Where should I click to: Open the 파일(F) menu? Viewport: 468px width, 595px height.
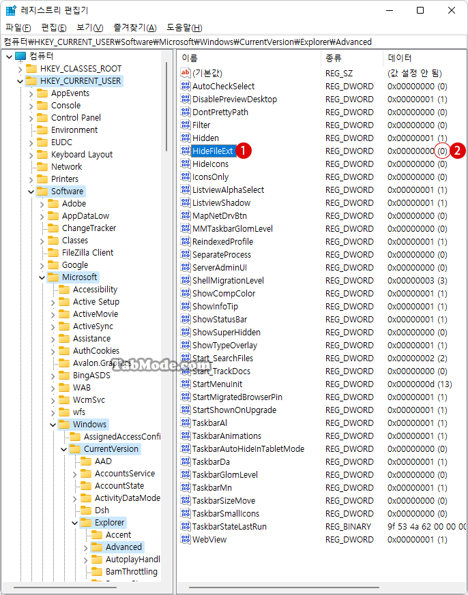(x=18, y=28)
